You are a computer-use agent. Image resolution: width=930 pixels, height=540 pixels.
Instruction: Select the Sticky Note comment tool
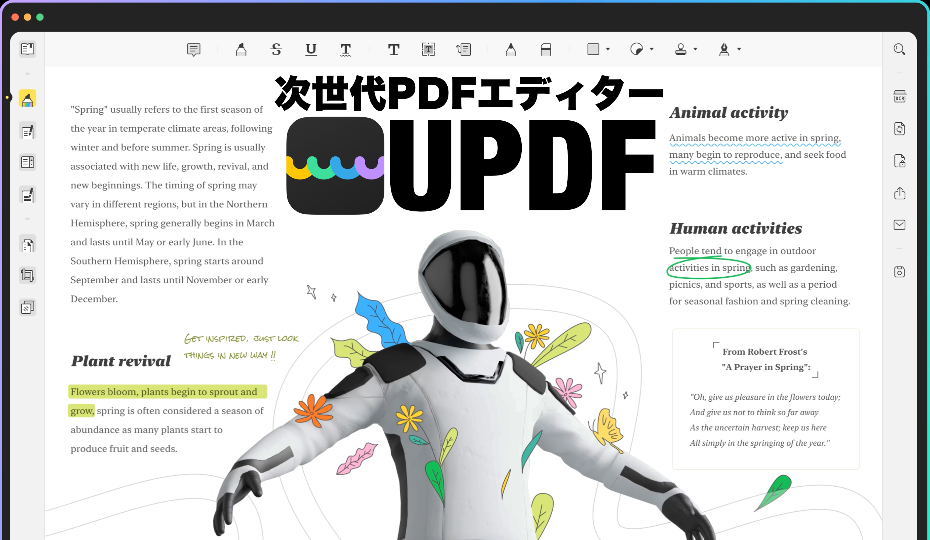point(194,49)
